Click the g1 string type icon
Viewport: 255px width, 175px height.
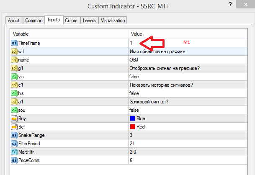[14, 68]
